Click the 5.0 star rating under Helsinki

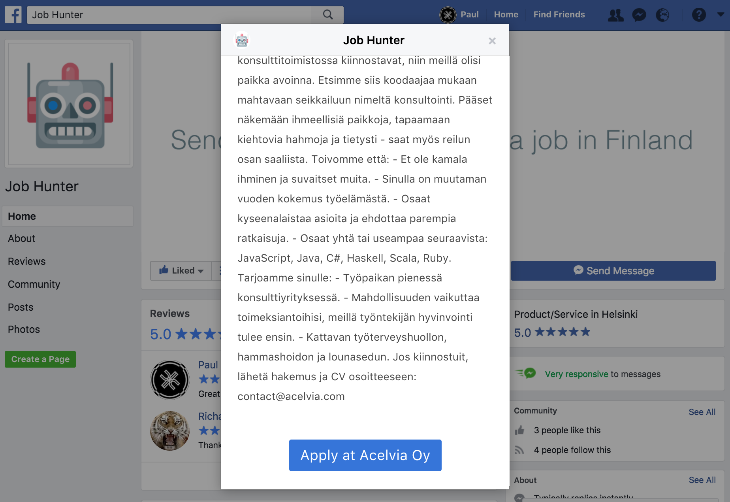552,332
